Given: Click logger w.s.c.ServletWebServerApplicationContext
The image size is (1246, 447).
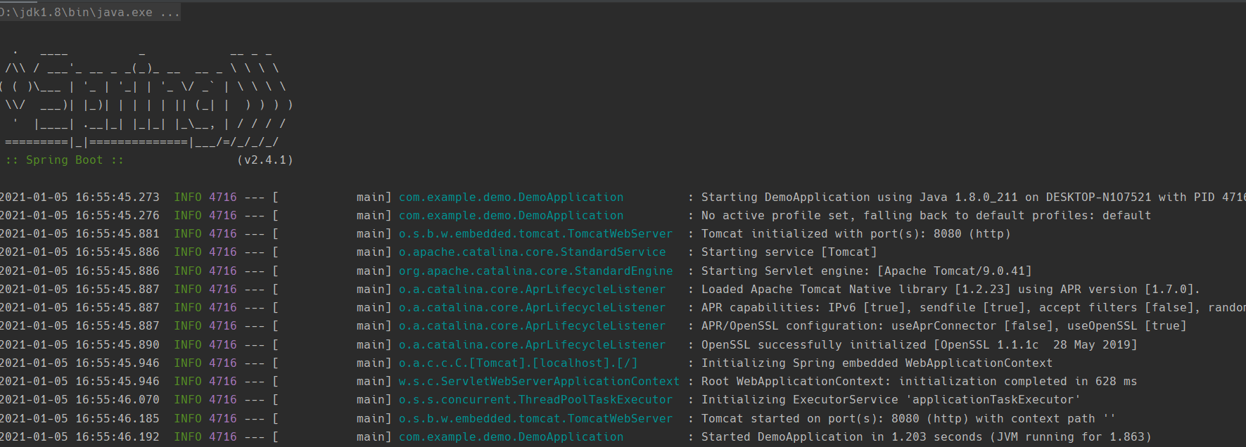Looking at the screenshot, I should [x=540, y=381].
